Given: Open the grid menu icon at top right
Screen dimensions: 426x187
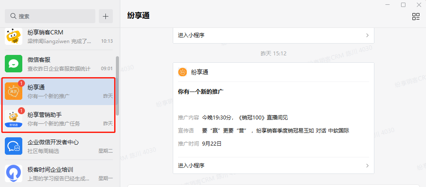Looking at the screenshot, I should 416,16.
